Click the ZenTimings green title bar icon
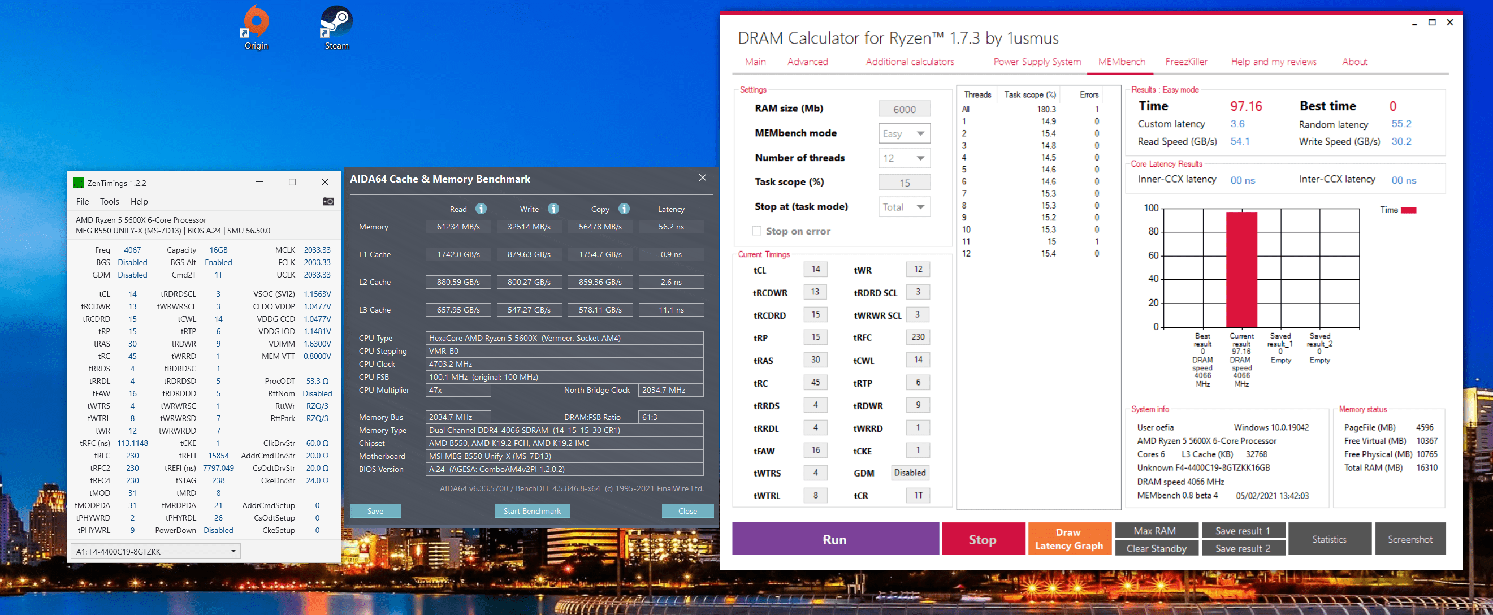This screenshot has height=615, width=1493. 78,183
